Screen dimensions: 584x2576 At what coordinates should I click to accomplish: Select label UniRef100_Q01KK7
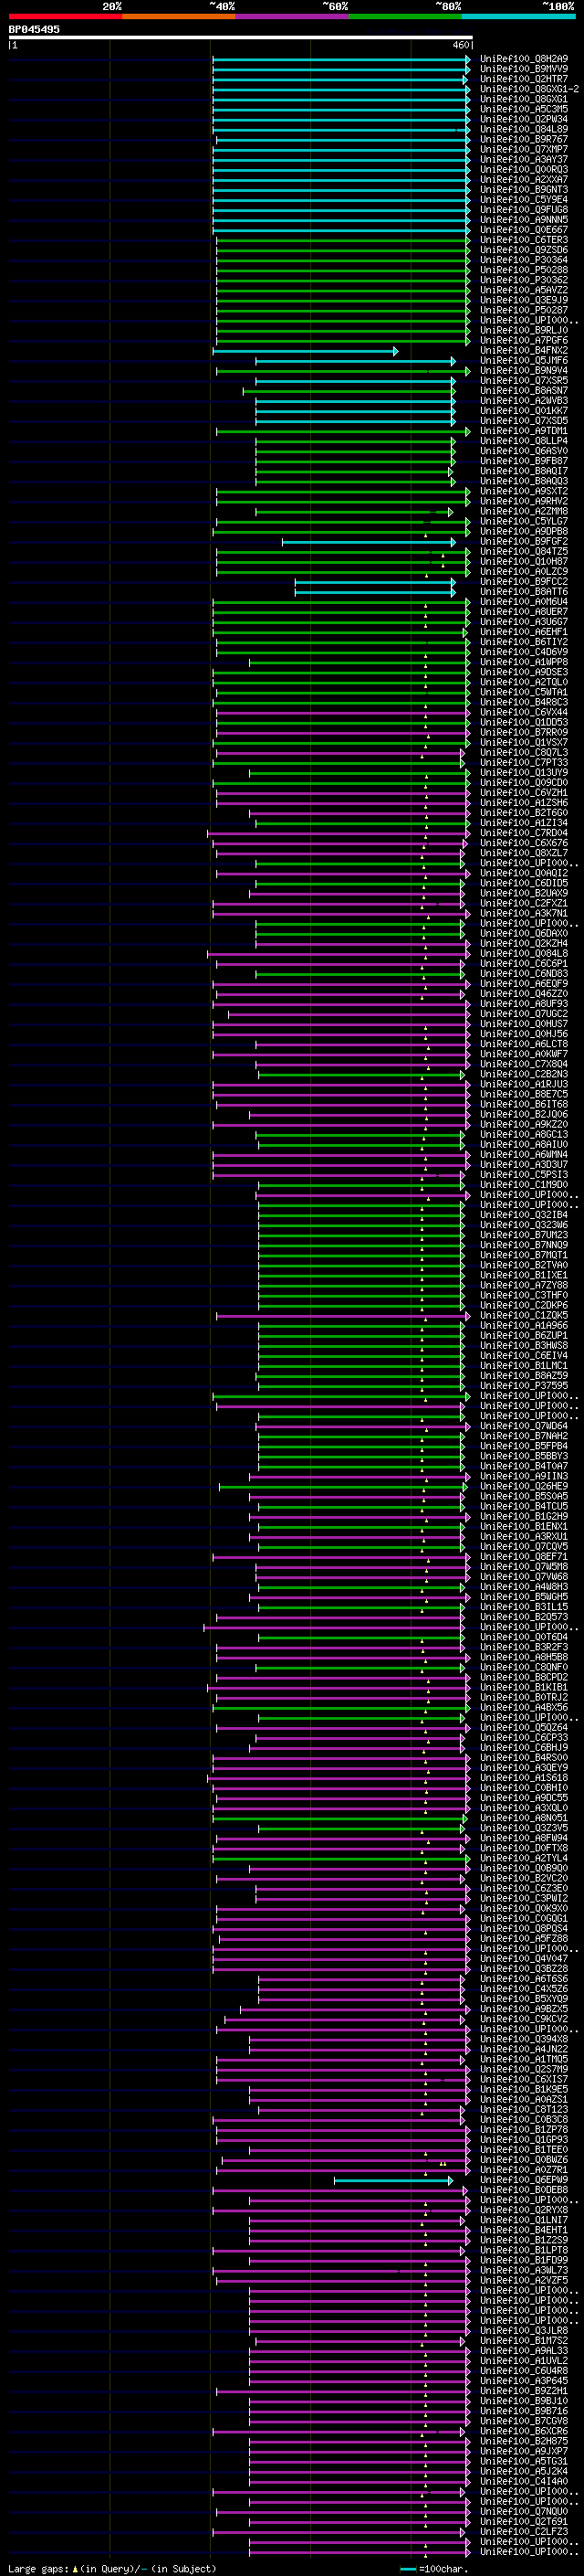point(524,411)
